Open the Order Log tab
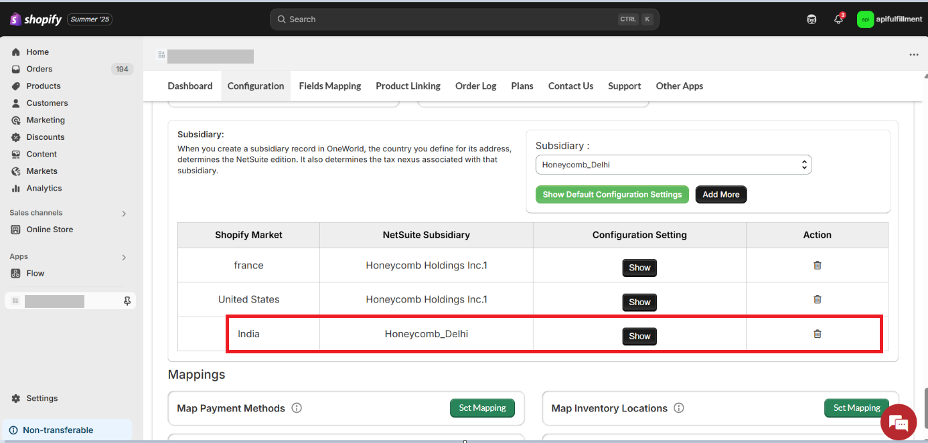Image resolution: width=928 pixels, height=443 pixels. point(476,86)
